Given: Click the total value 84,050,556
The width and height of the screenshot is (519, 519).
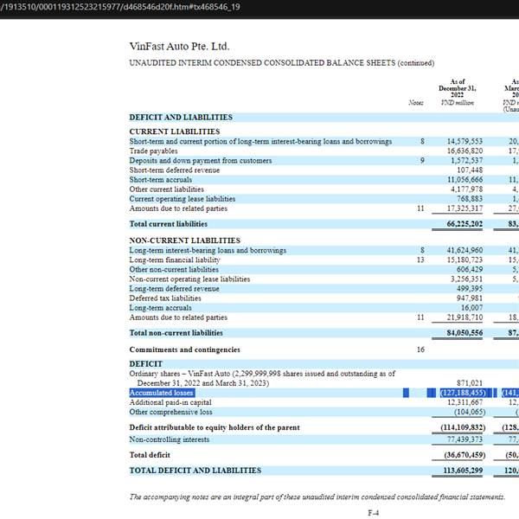Looking at the screenshot, I should [465, 333].
